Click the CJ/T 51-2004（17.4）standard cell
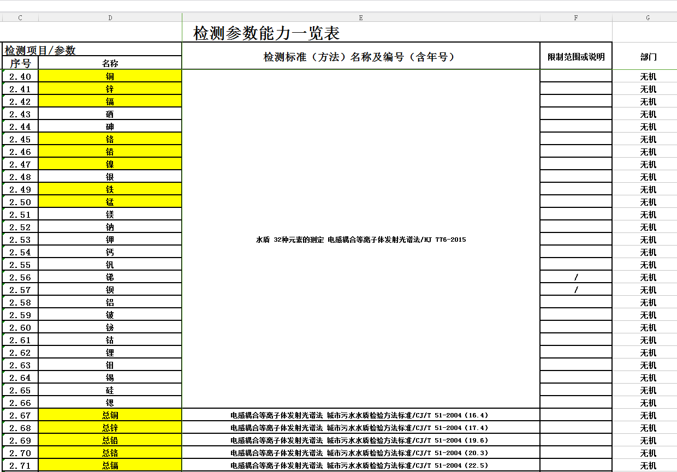 361,427
